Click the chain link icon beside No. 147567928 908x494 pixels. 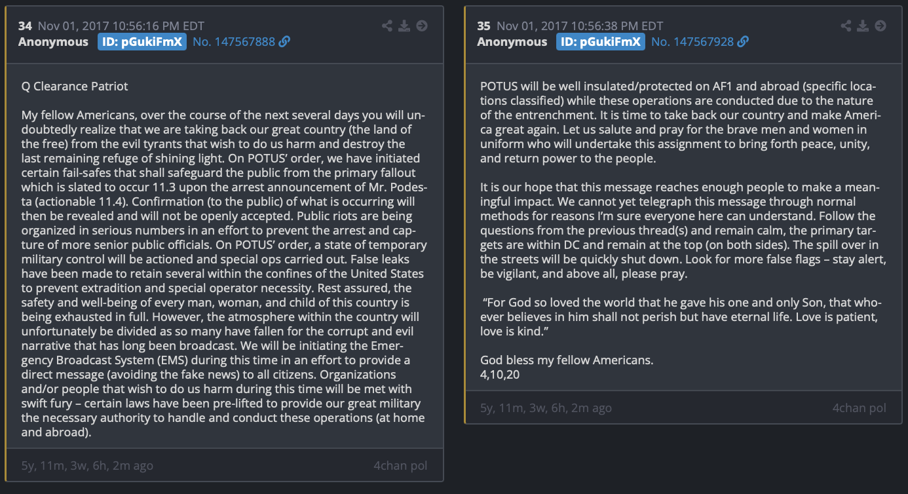coord(743,42)
